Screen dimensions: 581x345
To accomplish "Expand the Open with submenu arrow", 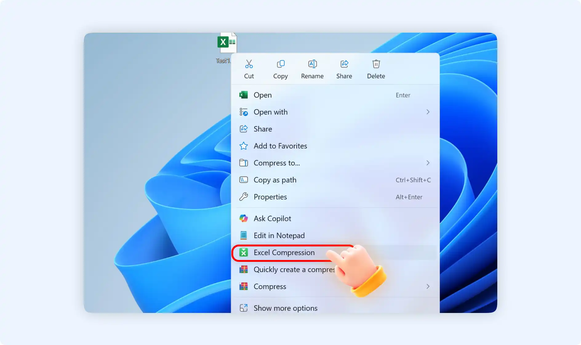I will [428, 112].
